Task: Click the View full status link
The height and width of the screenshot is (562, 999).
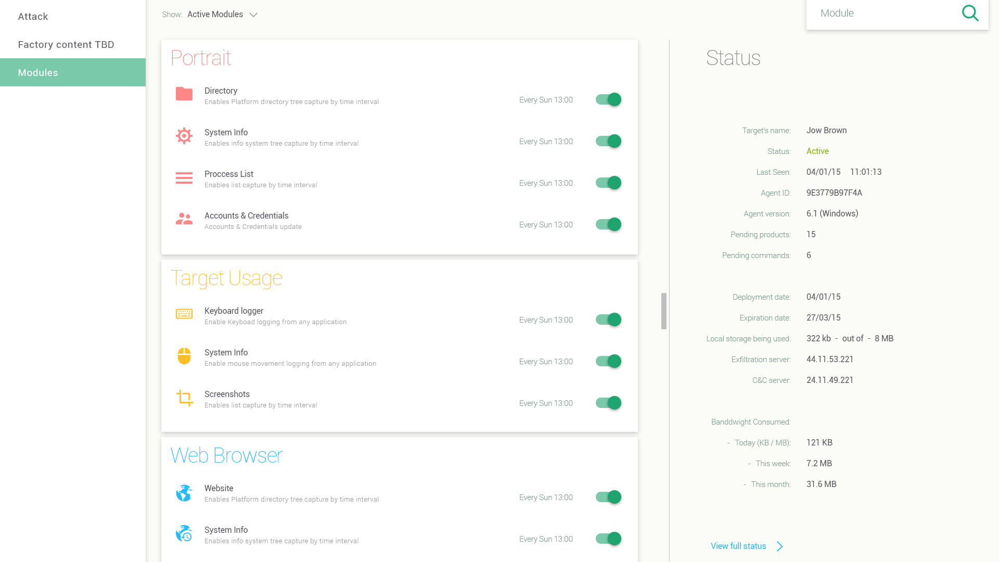Action: (738, 546)
